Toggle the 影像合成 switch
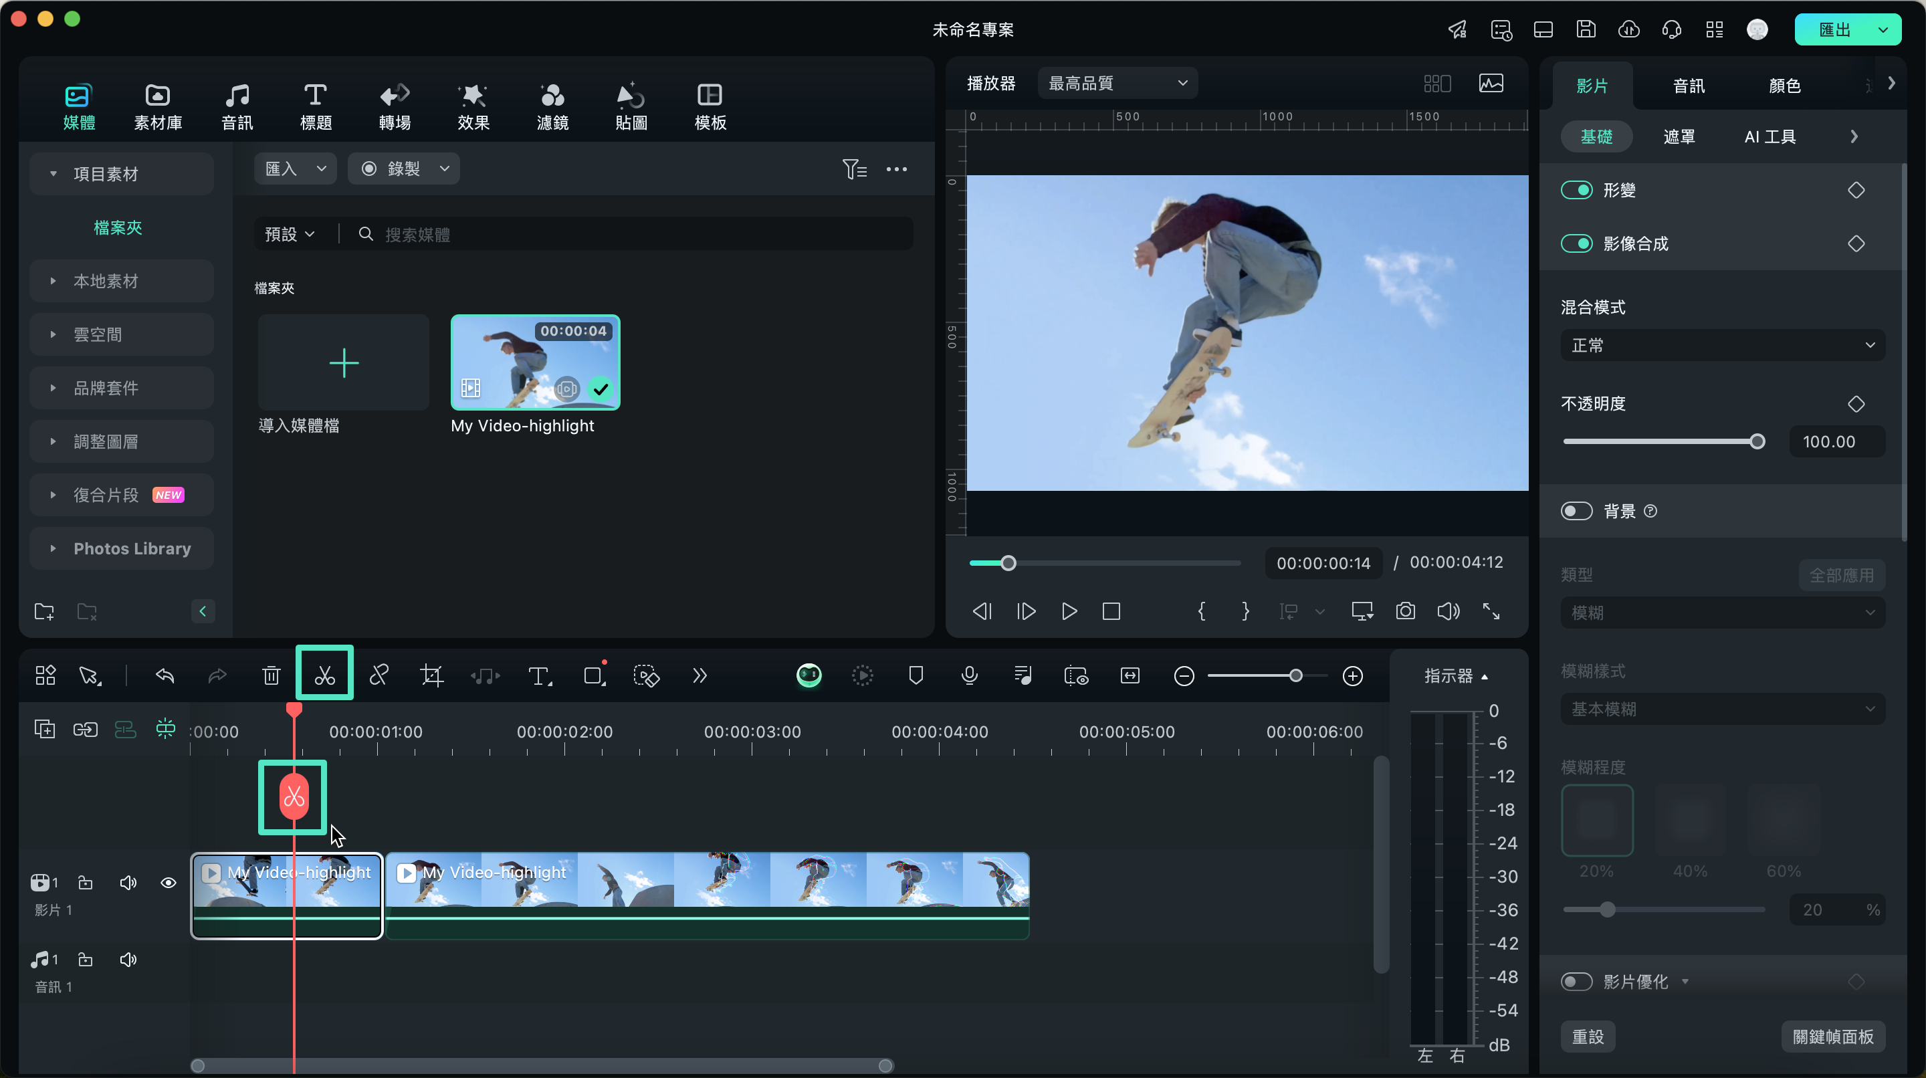 1576,243
